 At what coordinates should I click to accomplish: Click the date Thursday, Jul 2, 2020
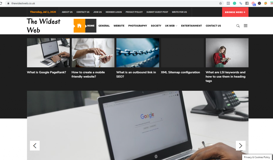click(43, 12)
